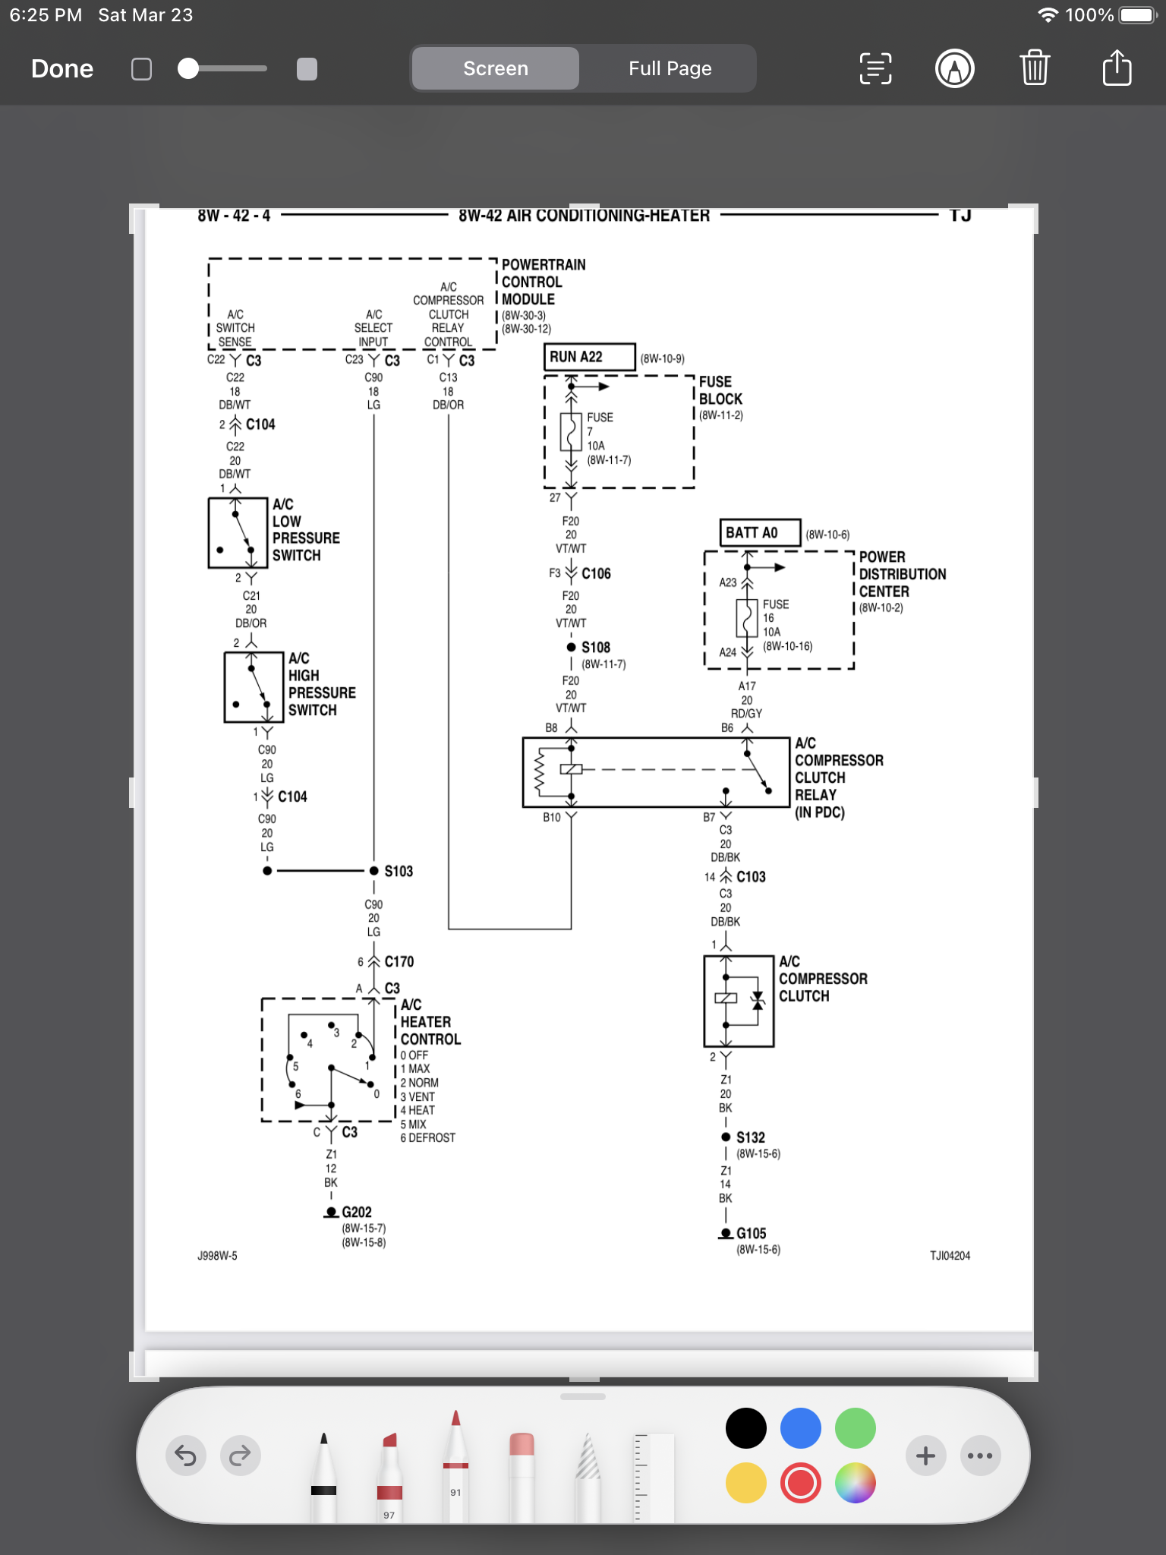Screen dimensions: 1166x1555
Task: Undo the last markup stroke
Action: pos(186,1456)
